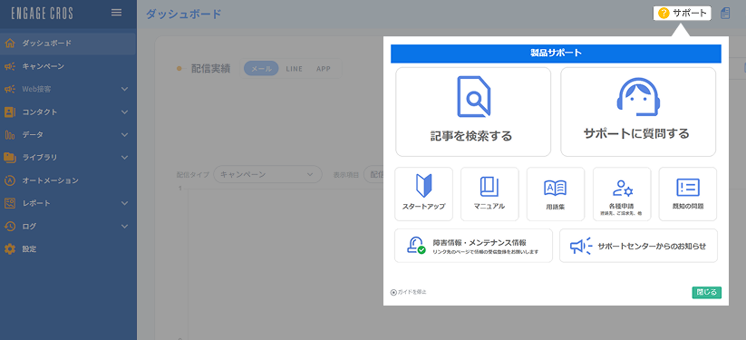This screenshot has height=340, width=746.
Task: Click the green 閉じる button
Action: [x=706, y=292]
